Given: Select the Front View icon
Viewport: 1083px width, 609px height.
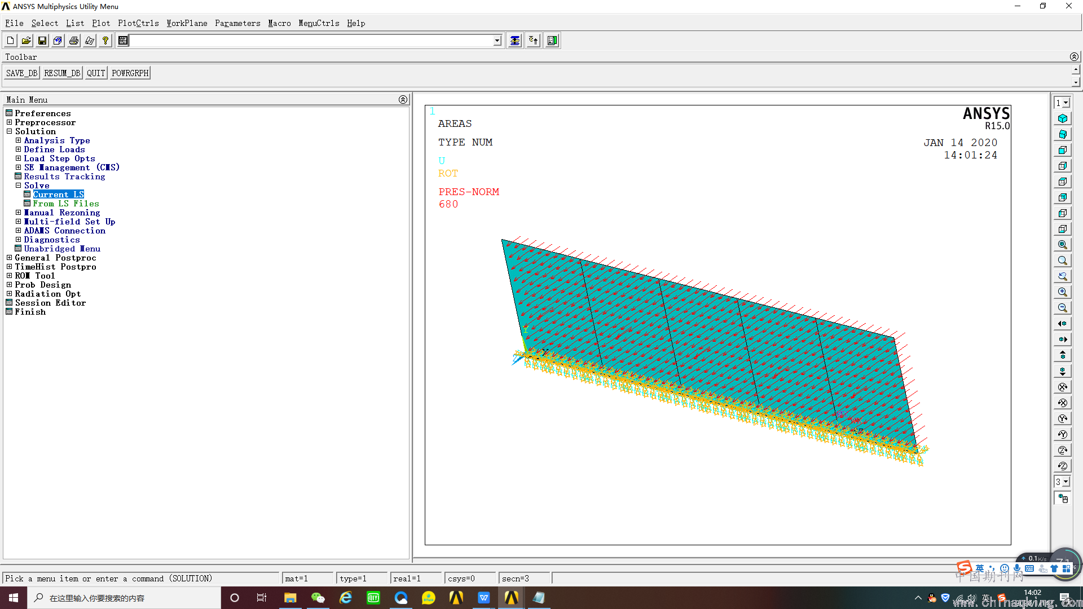Looking at the screenshot, I should 1063,150.
